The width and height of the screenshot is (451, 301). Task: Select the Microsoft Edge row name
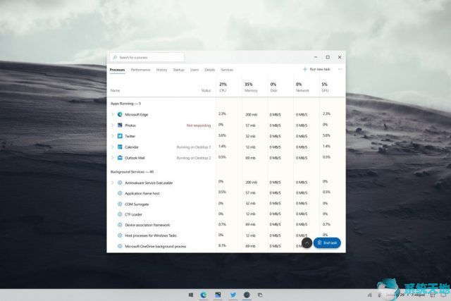[136, 114]
